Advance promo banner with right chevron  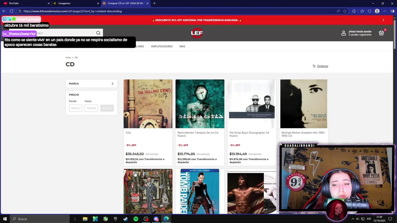tap(383, 20)
